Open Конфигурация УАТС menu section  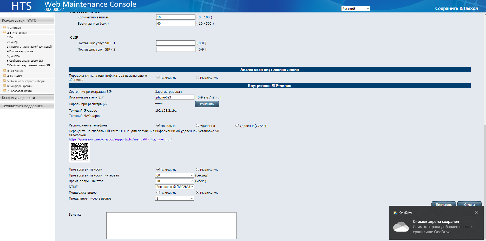[x=27, y=20]
